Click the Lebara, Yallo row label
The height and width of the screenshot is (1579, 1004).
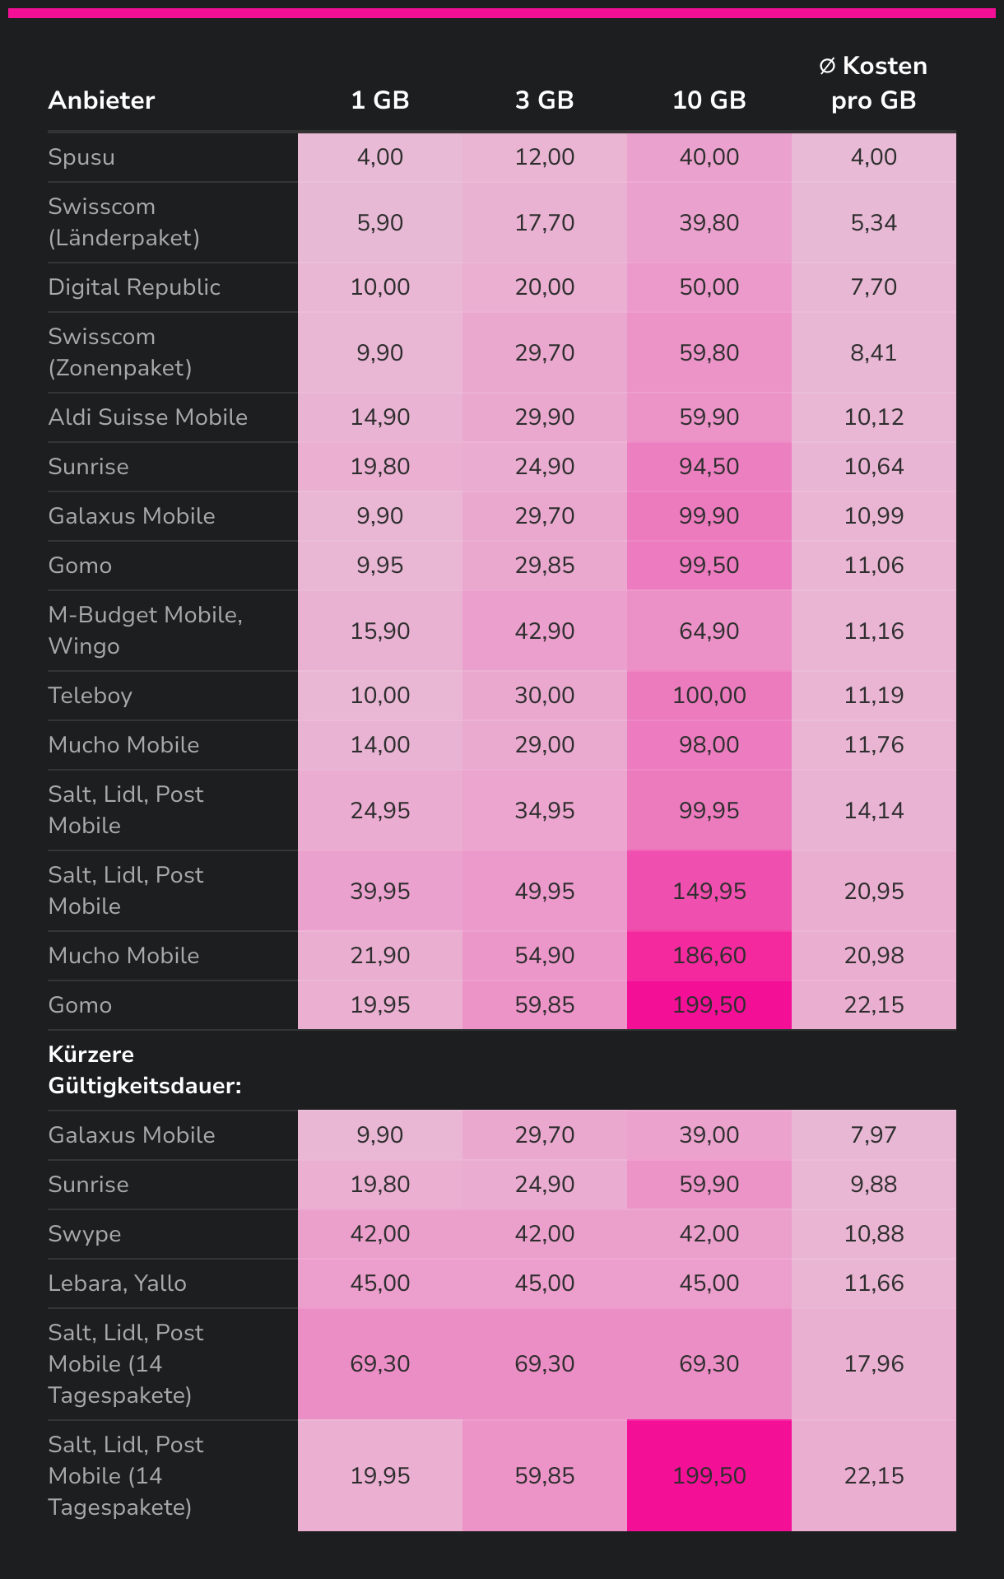point(117,1283)
